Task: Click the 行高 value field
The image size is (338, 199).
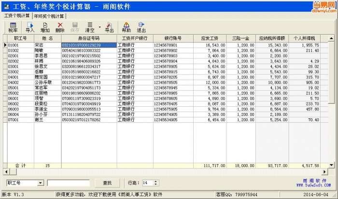Action: pos(148,183)
